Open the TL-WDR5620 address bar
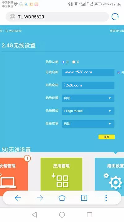124x222 pixels. tap(57, 17)
